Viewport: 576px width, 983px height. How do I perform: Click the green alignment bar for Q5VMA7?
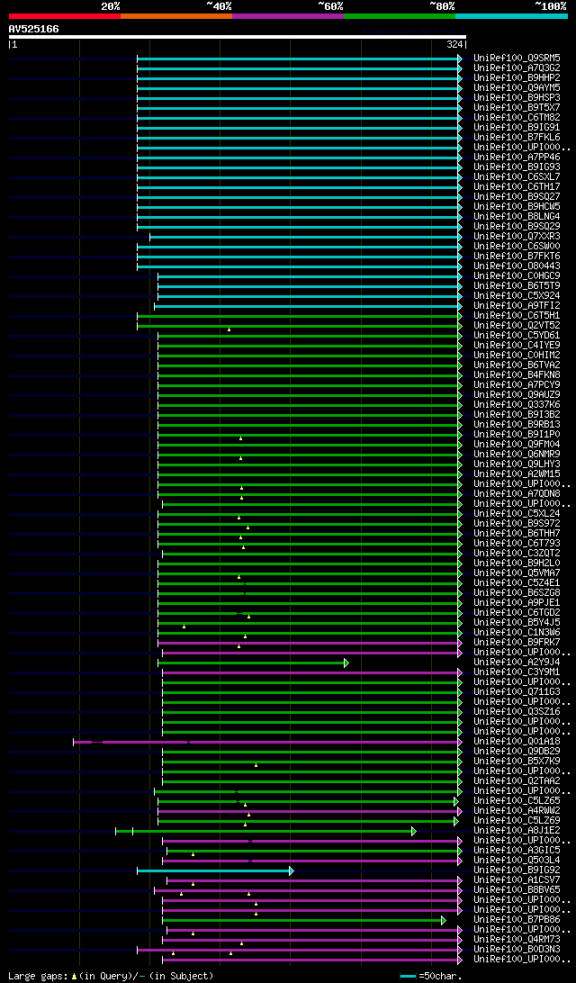coord(308,573)
